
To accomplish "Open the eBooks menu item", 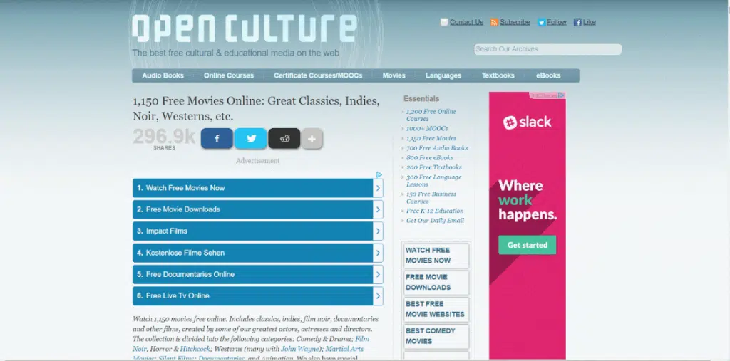I will click(x=548, y=75).
